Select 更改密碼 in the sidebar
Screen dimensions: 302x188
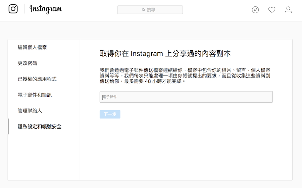point(28,63)
